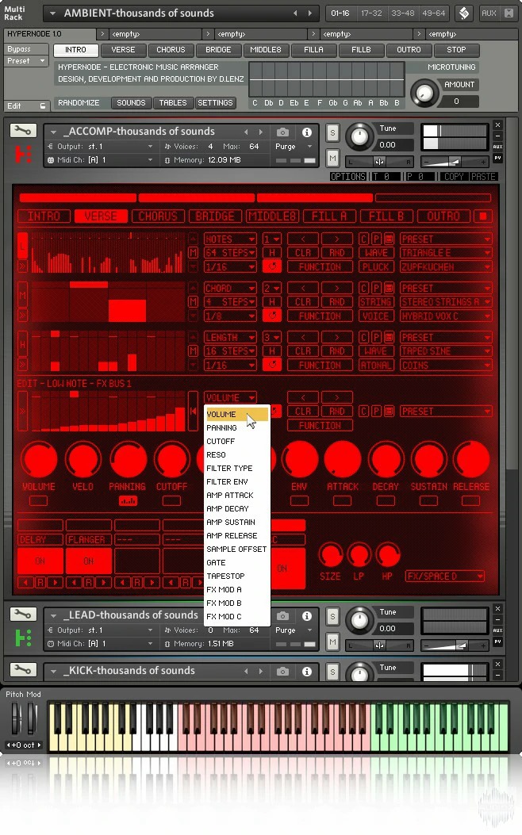
Task: Click skip-to-start icon beside VOLUME sequencer
Action: [x=194, y=411]
